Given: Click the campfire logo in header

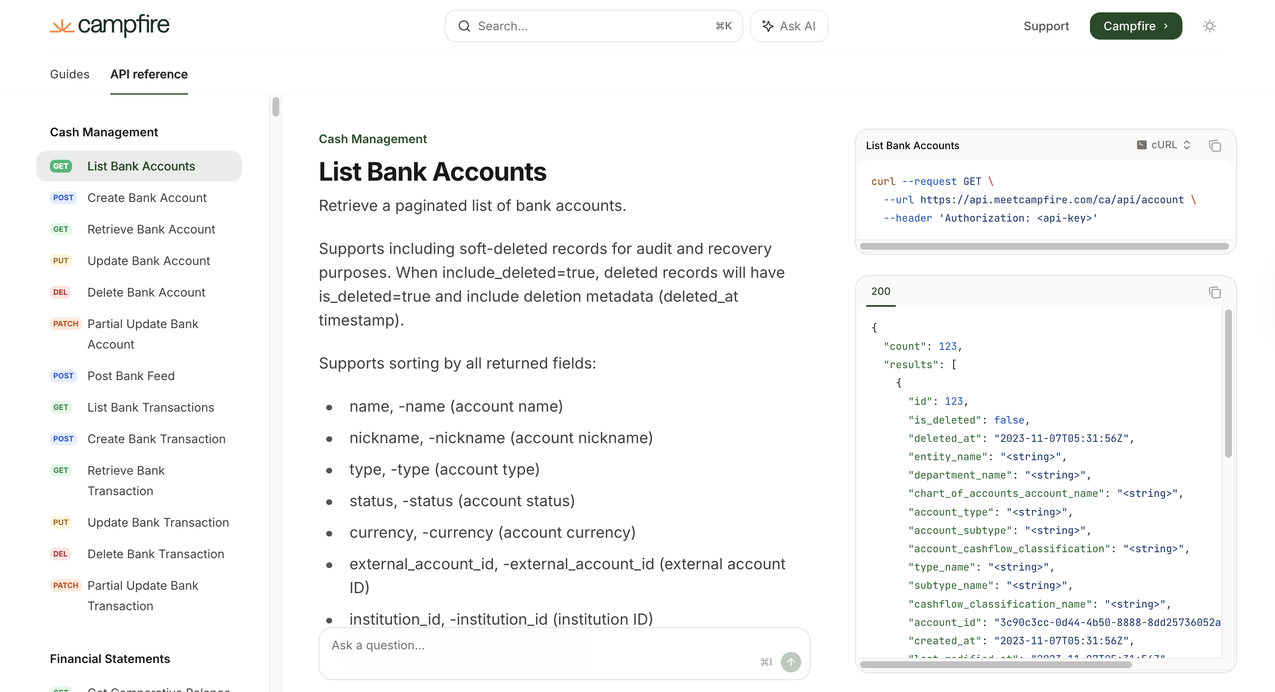Looking at the screenshot, I should tap(110, 25).
